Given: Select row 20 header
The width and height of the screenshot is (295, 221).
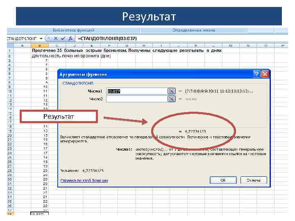Looking at the screenshot, I should [9, 135].
